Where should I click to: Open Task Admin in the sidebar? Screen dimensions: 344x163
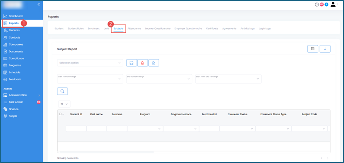(x=16, y=102)
